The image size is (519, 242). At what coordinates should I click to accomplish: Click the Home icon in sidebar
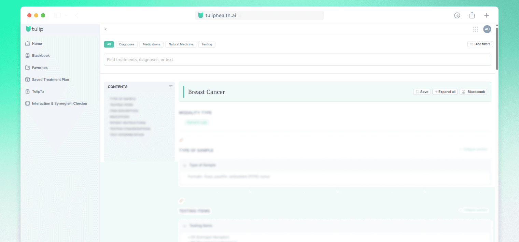tap(28, 44)
